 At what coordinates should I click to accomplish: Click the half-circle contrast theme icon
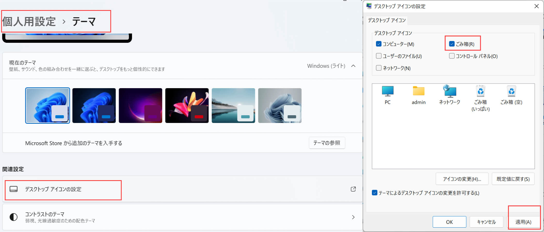pyautogui.click(x=13, y=217)
